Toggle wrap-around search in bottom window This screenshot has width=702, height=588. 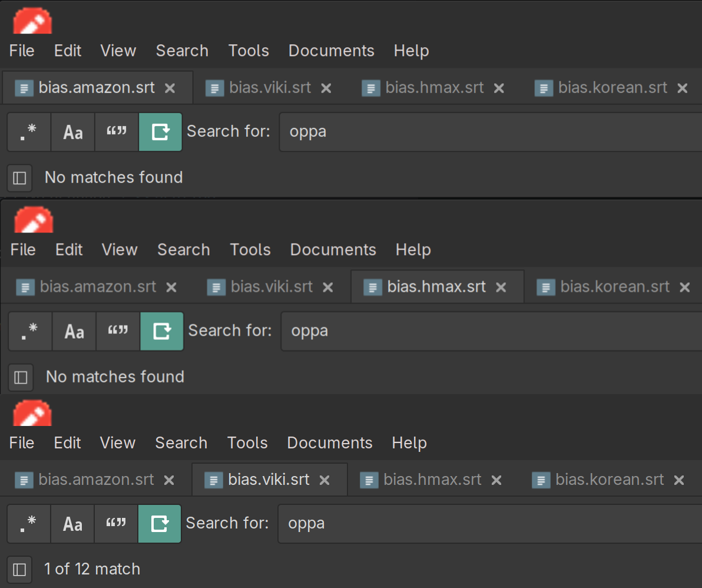tap(160, 524)
